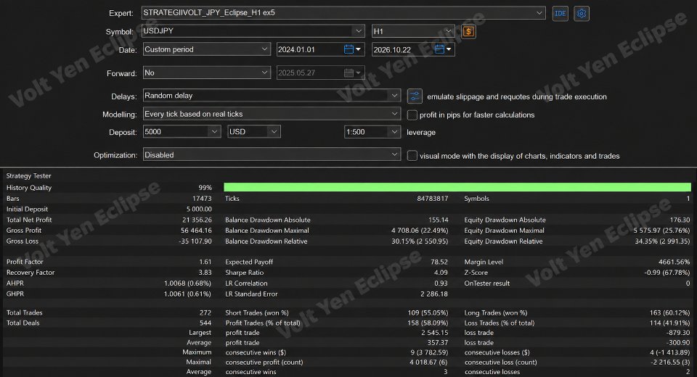Select Long Trades value 163 (60.12%)
Image resolution: width=697 pixels, height=377 pixels.
tap(670, 312)
